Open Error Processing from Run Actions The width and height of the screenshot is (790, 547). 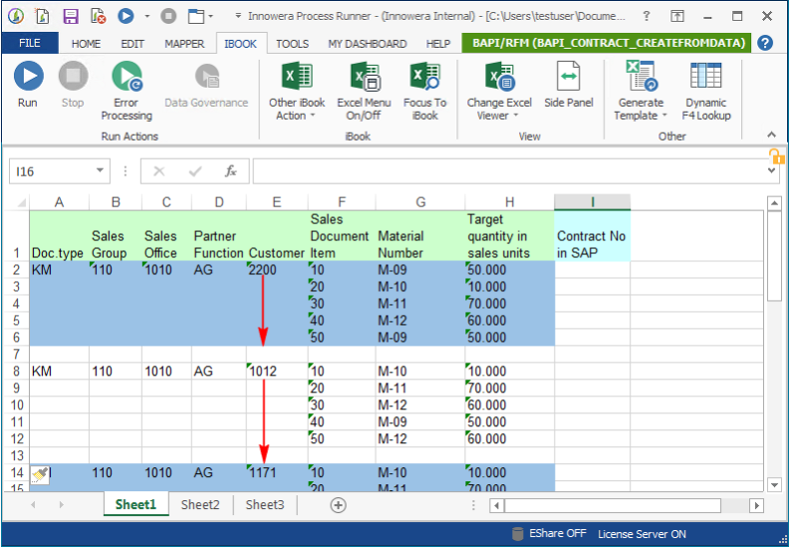click(127, 86)
